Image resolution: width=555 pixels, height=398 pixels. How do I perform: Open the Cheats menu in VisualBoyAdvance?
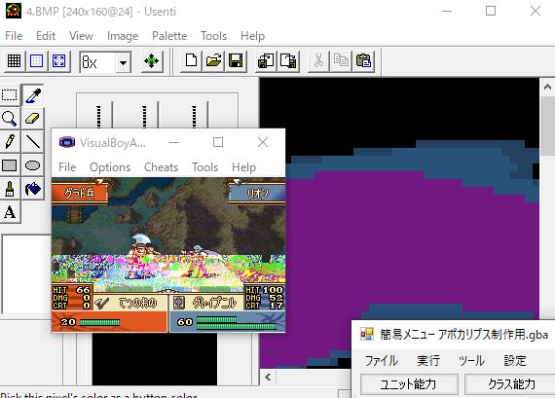coord(161,167)
